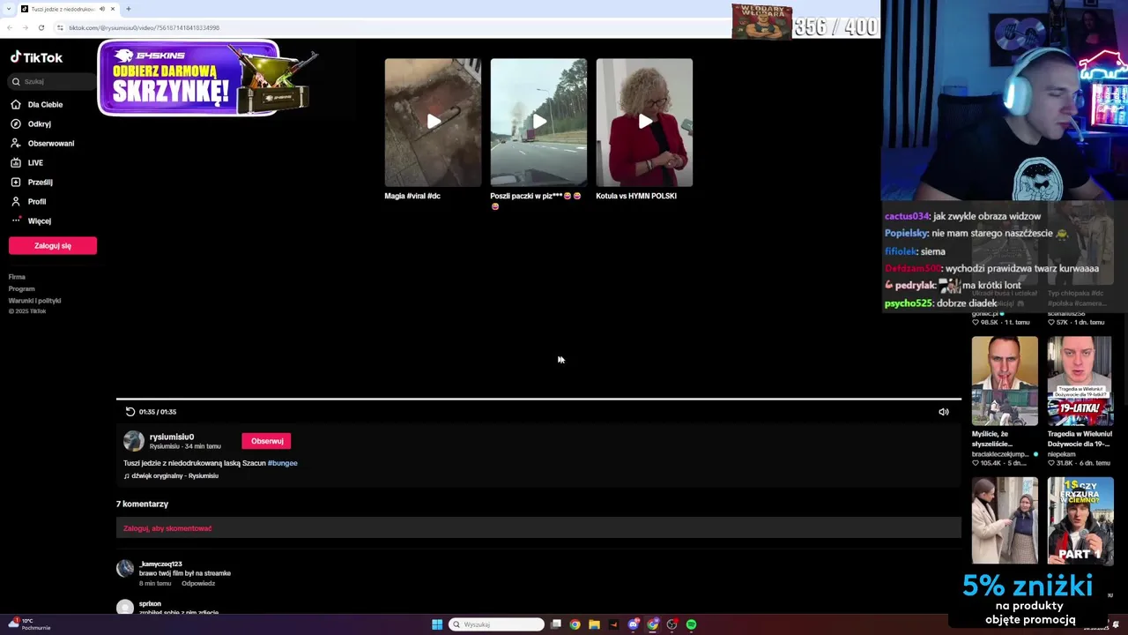Seek on the video progress bar
Viewport: 1128px width, 635px height.
coord(538,400)
